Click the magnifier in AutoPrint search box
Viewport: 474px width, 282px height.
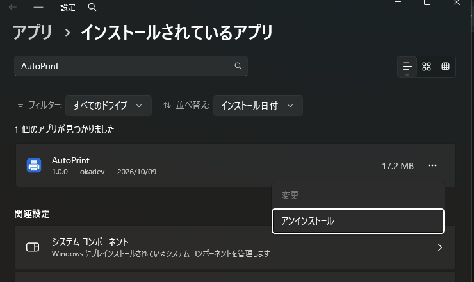click(x=238, y=66)
